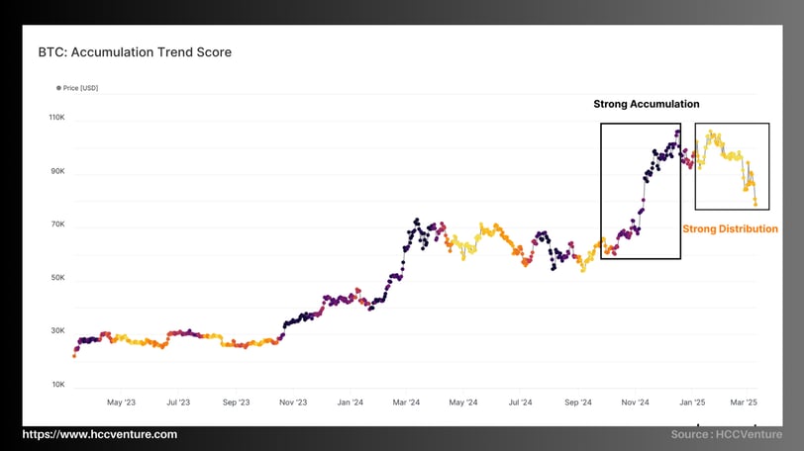
Task: Click the 70K y-axis label
Action: (57, 225)
